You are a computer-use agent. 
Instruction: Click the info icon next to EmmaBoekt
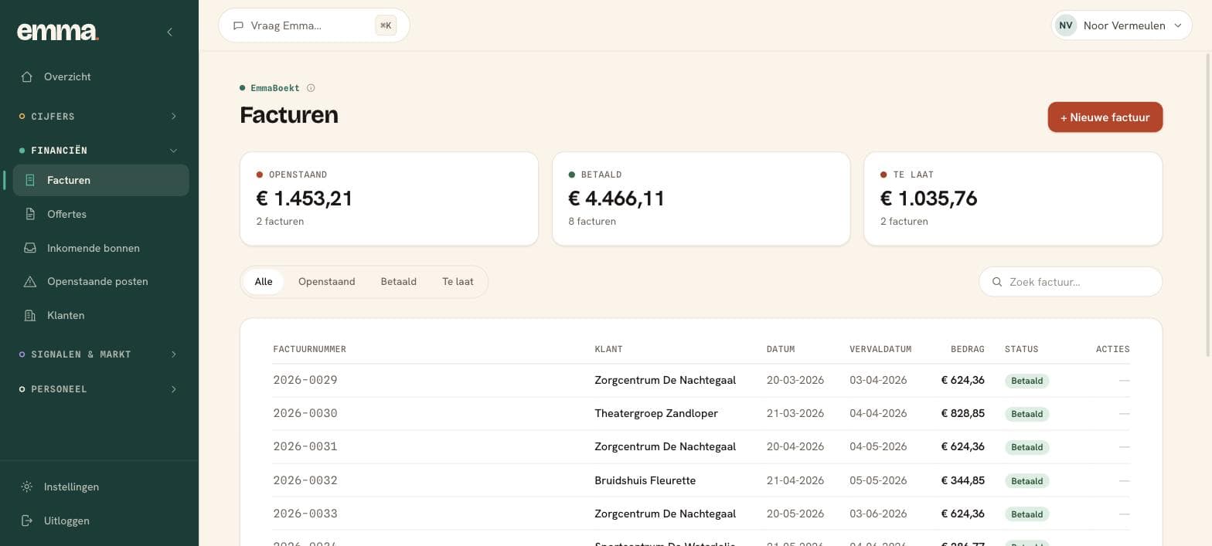(311, 88)
